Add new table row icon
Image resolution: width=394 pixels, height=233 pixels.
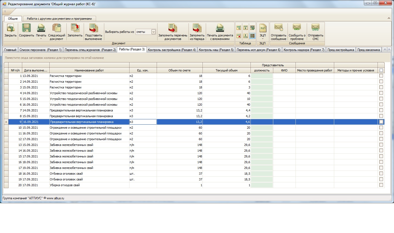pos(239,28)
